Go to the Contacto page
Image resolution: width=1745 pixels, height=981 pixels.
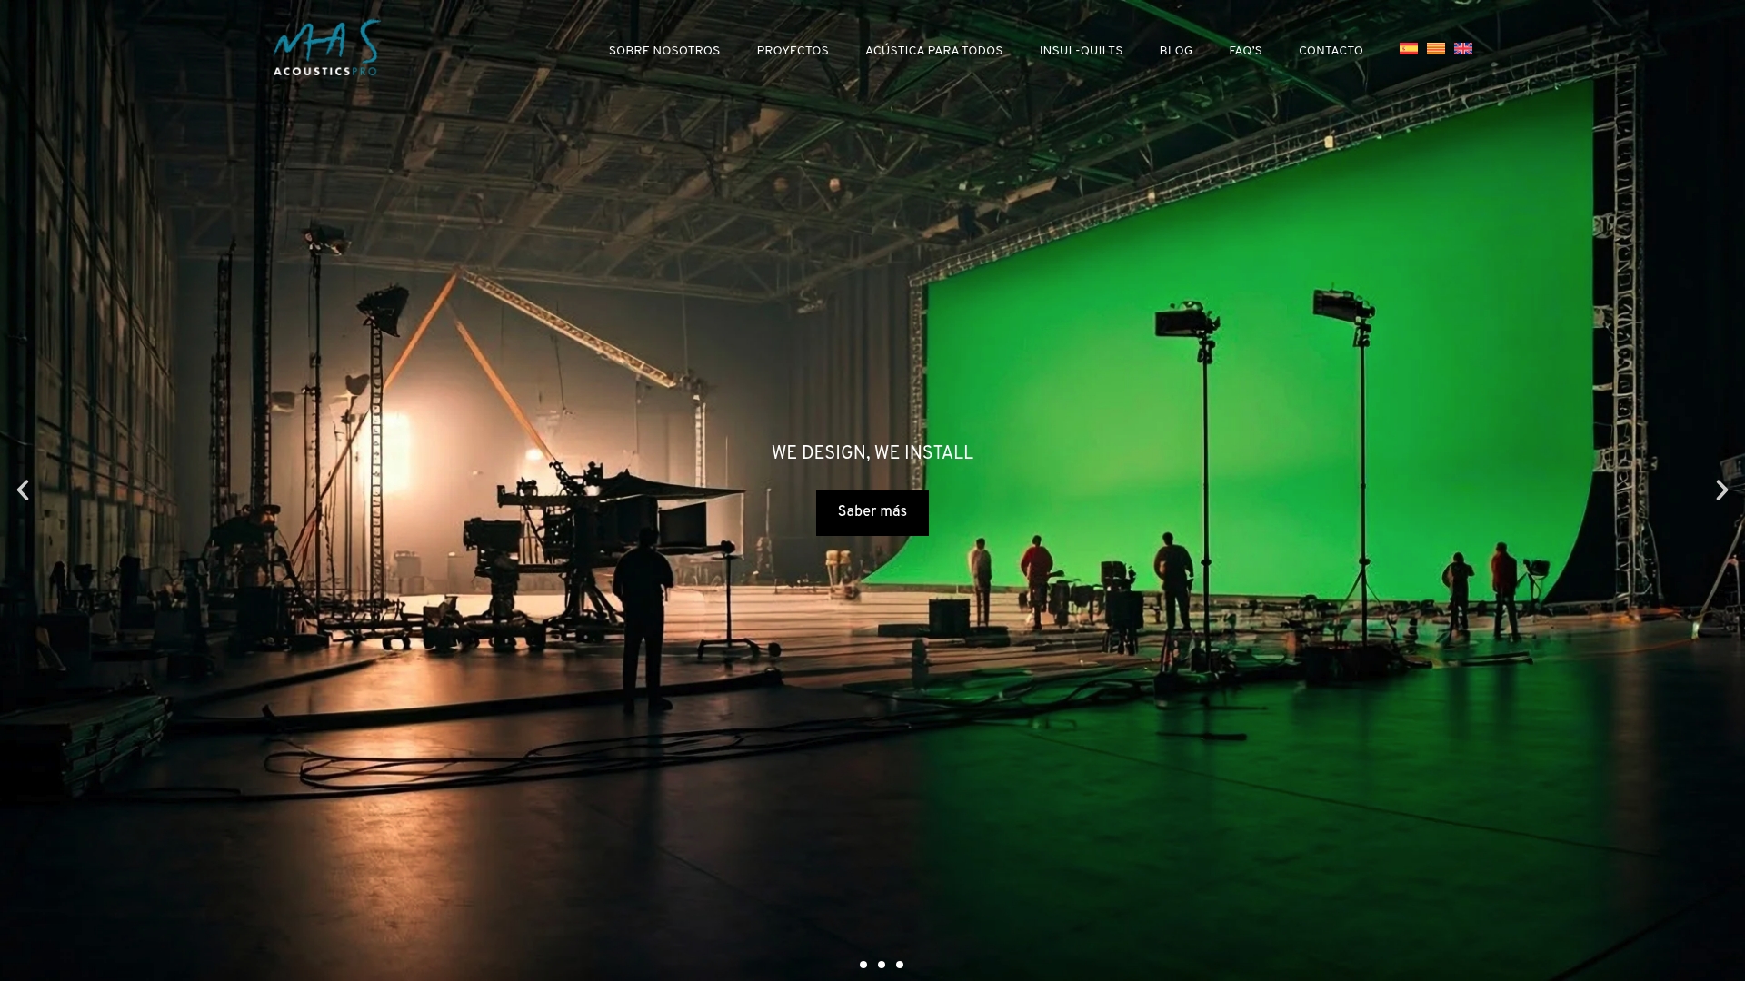point(1331,51)
